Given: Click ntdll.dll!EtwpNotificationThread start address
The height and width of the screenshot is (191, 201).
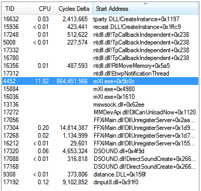Looking at the screenshot, I should pos(131,74).
